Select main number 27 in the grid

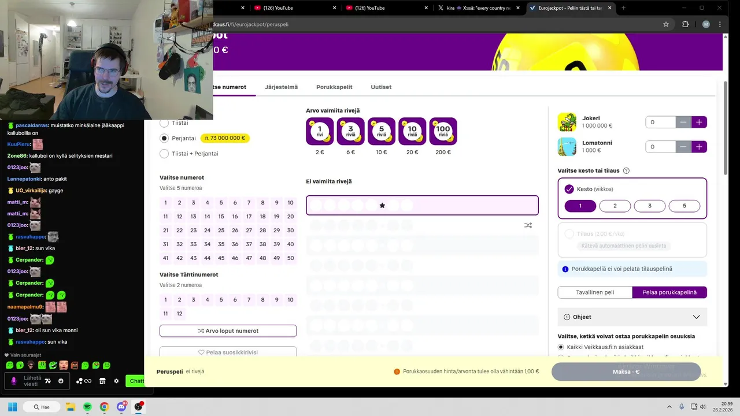tap(249, 230)
